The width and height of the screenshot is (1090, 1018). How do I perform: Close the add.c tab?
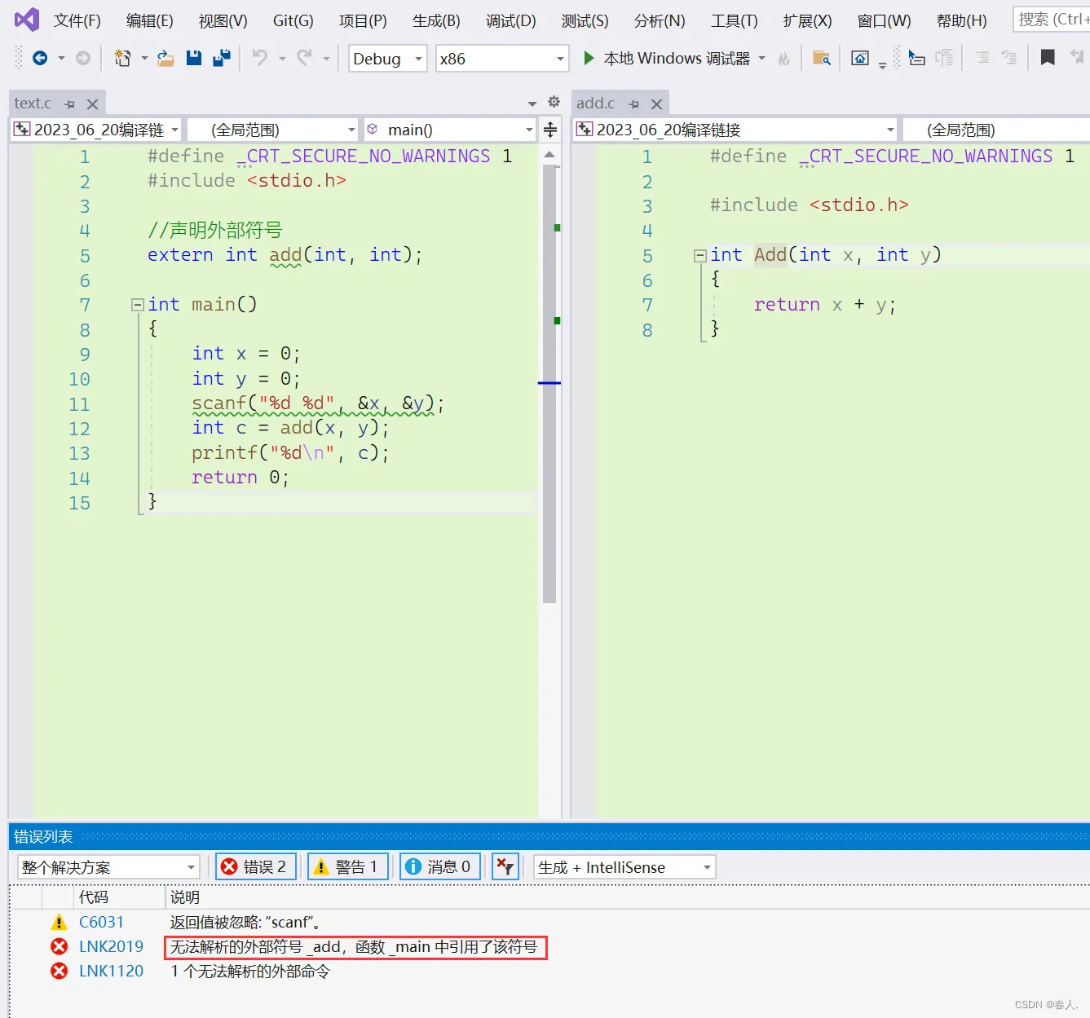(656, 104)
